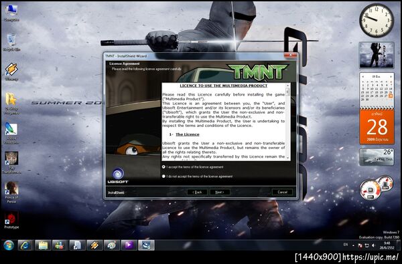This screenshot has width=402, height=264.
Task: Click the TMNT InstallShield Wizard title bar
Action: (x=194, y=55)
